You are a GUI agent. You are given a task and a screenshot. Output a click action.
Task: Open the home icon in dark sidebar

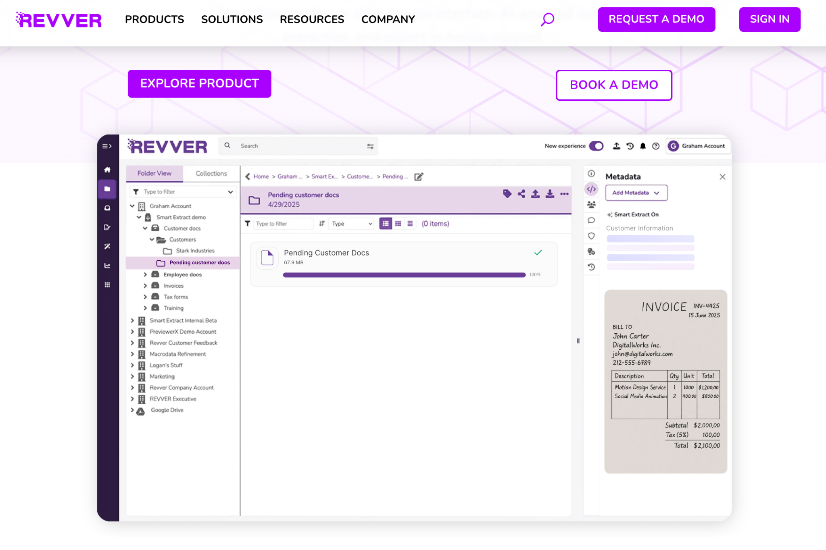(107, 170)
